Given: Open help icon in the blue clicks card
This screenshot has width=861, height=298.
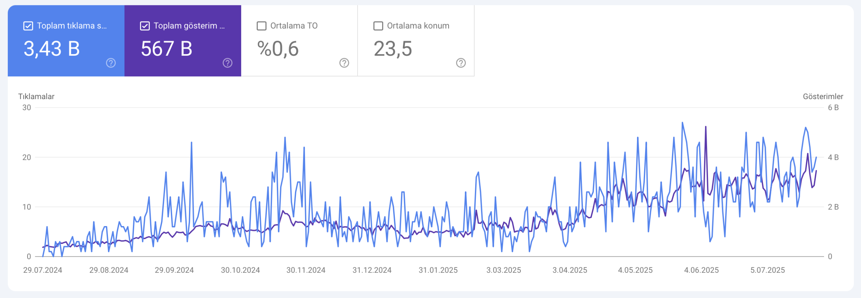Looking at the screenshot, I should point(111,63).
